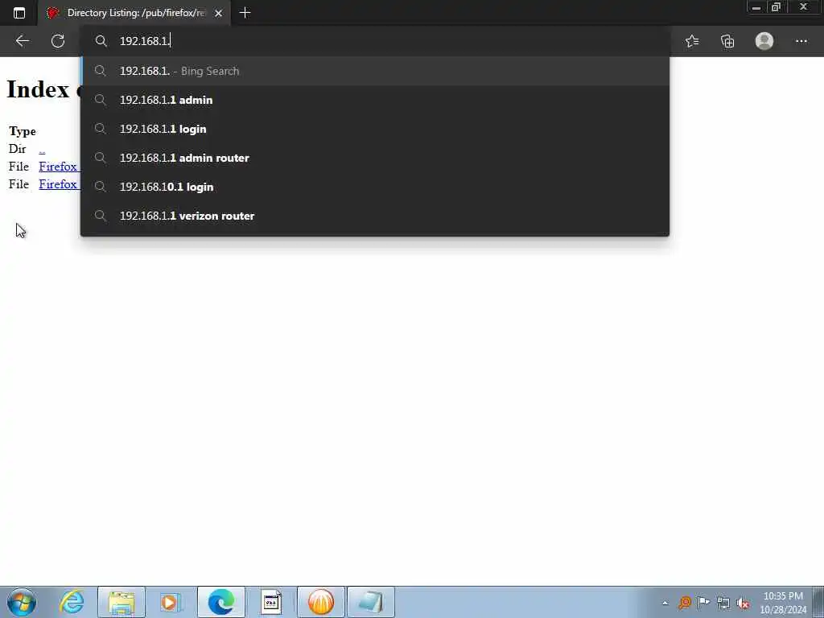The height and width of the screenshot is (618, 824).
Task: Choose '192.168.1.1 admin' suggestion
Action: (375, 100)
